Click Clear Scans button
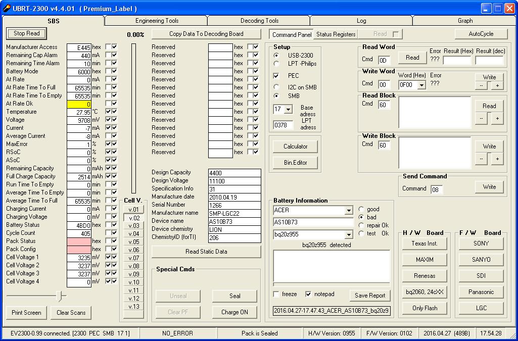The image size is (518, 341). coord(71,313)
